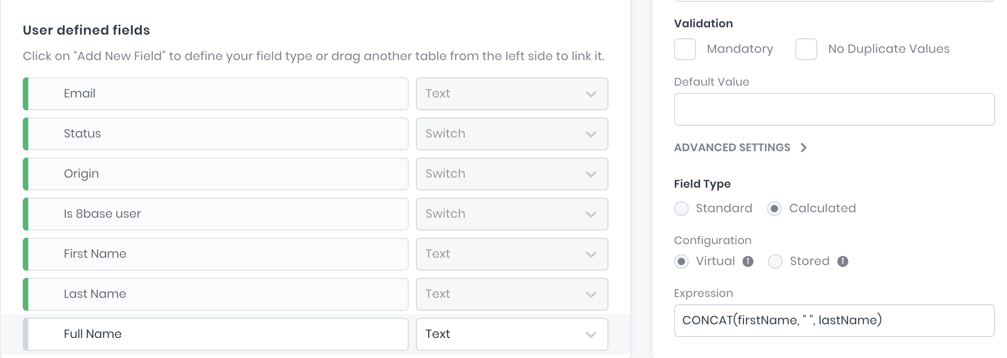This screenshot has height=358, width=1007.
Task: Choose the Virtual configuration option
Action: click(681, 261)
